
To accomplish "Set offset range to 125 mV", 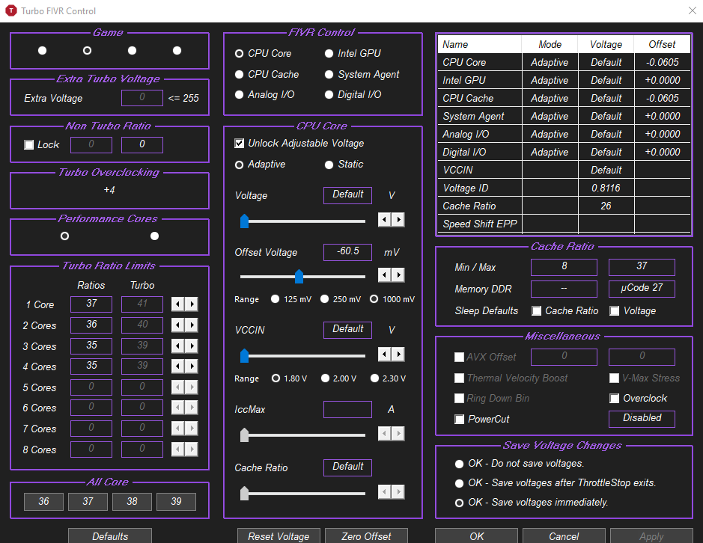I will click(x=275, y=299).
